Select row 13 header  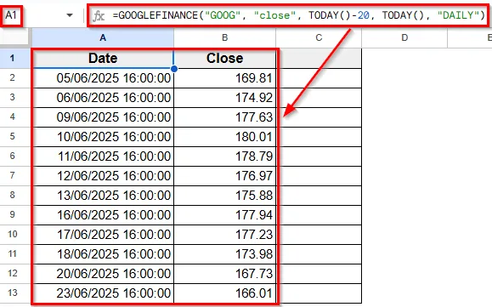[x=12, y=293]
